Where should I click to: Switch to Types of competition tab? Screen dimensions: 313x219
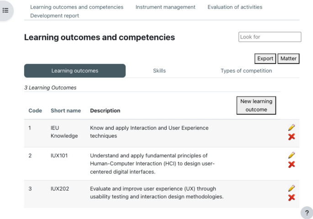point(246,71)
